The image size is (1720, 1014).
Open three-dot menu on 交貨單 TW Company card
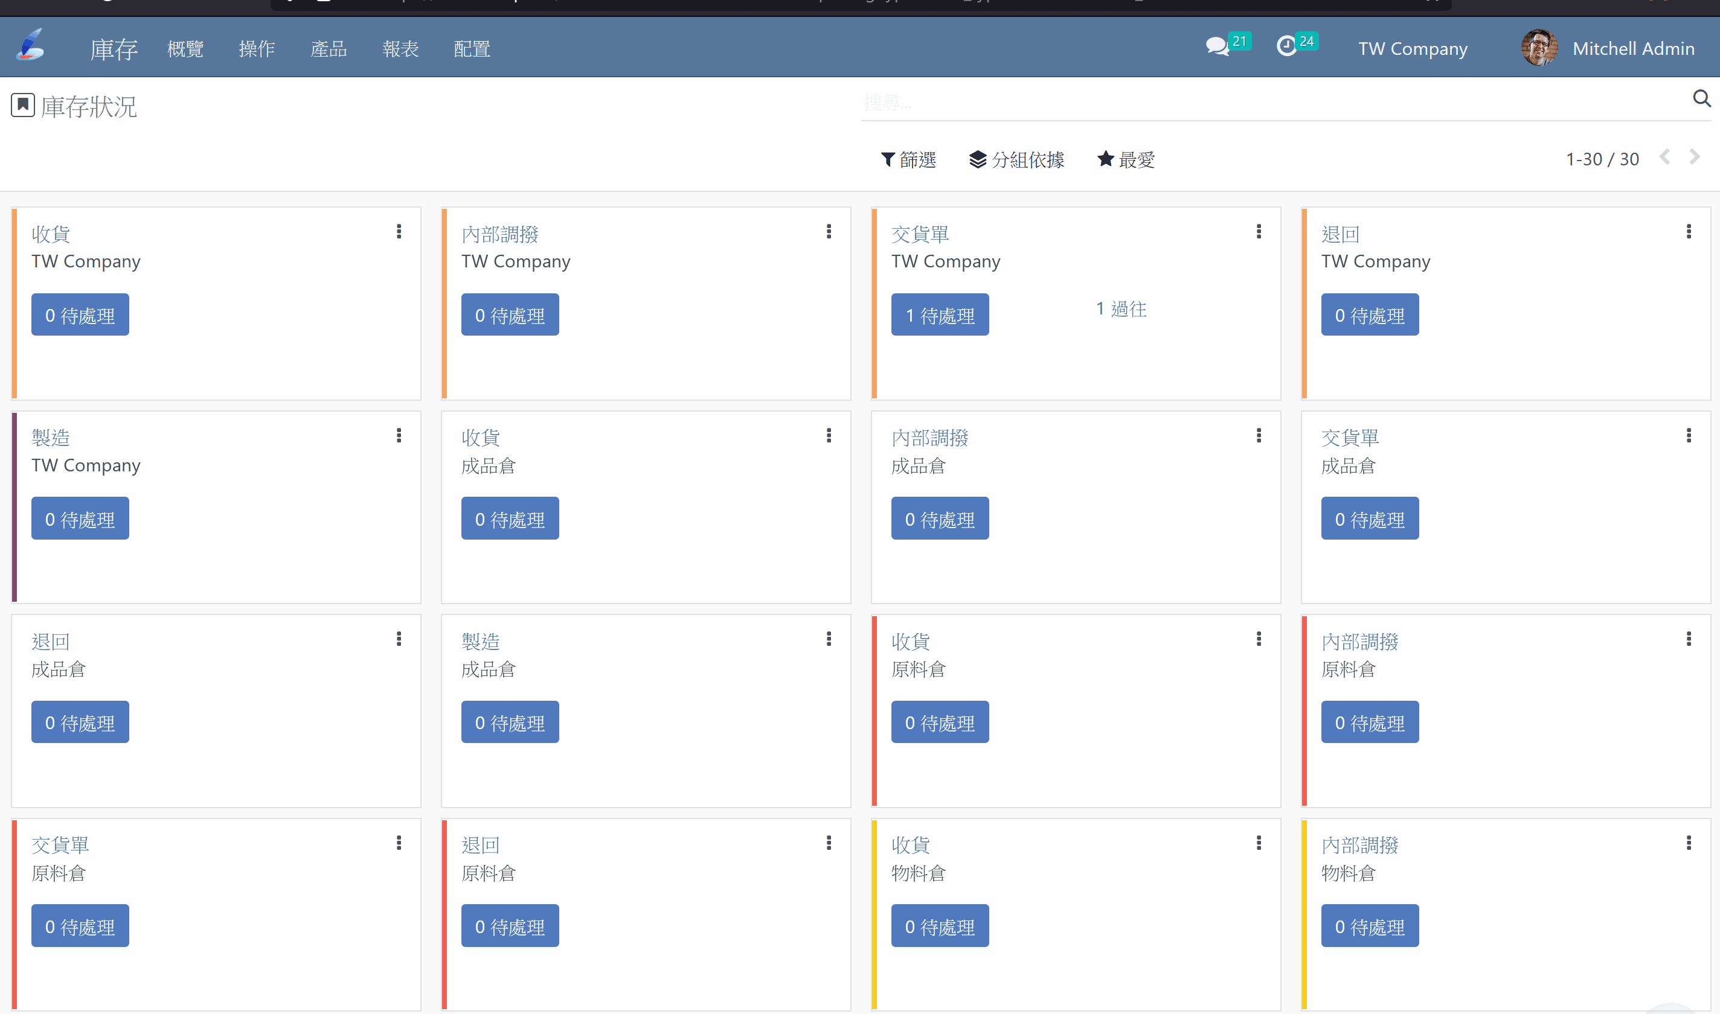[1259, 232]
